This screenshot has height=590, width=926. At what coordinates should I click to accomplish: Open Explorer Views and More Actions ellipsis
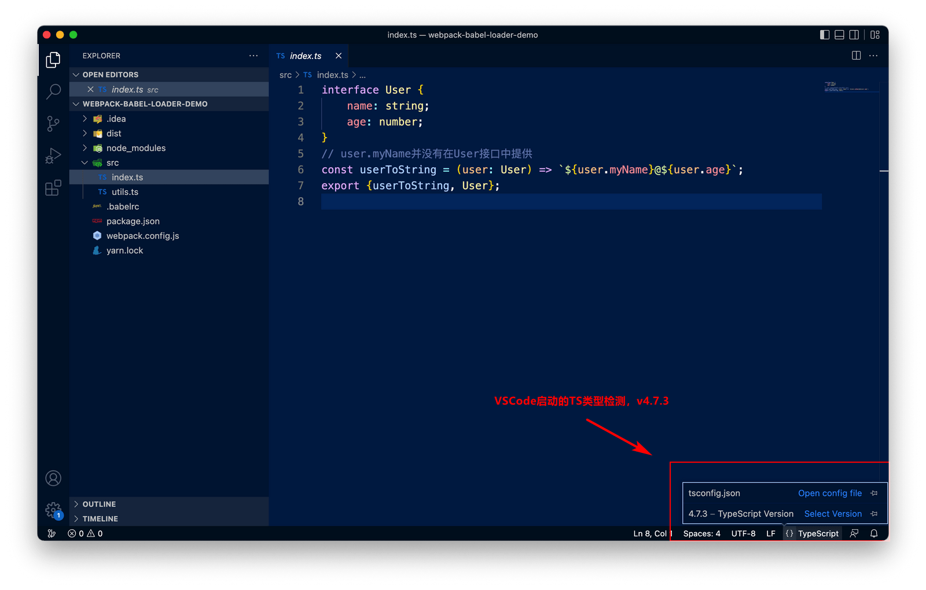(x=253, y=56)
